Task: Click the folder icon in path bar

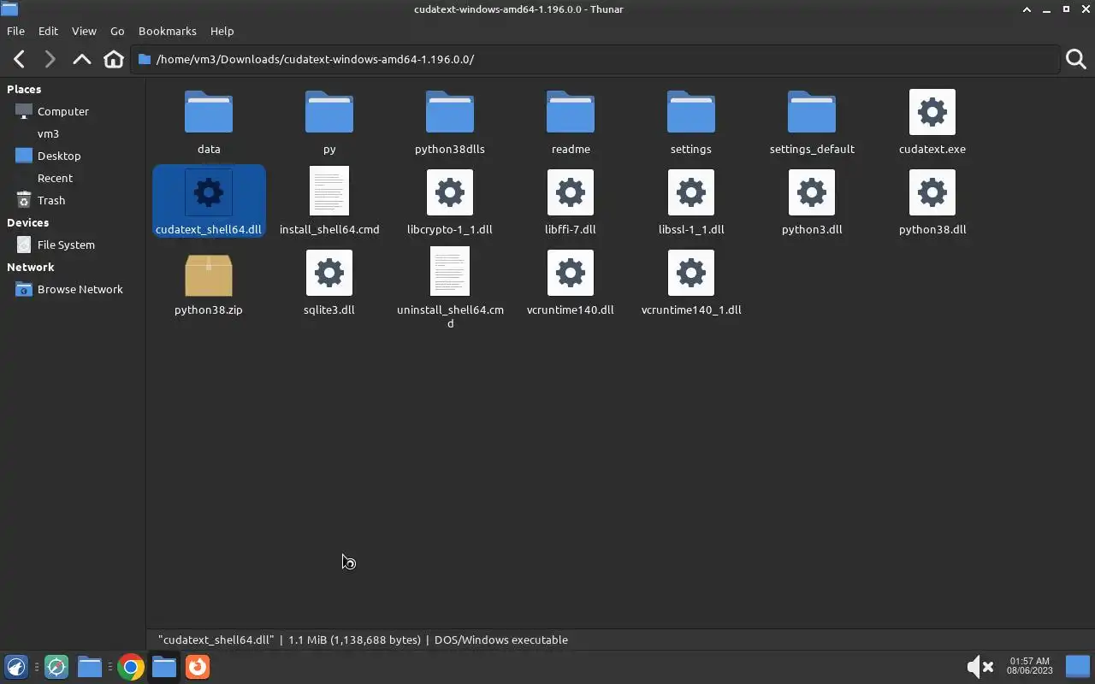Action: click(x=145, y=59)
